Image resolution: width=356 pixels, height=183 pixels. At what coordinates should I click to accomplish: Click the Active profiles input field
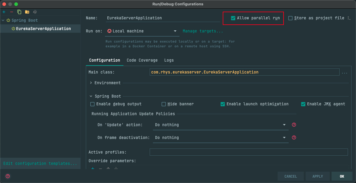248,152
